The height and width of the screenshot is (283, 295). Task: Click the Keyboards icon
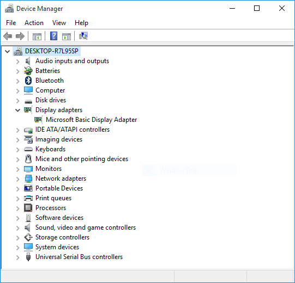[x=28, y=149]
